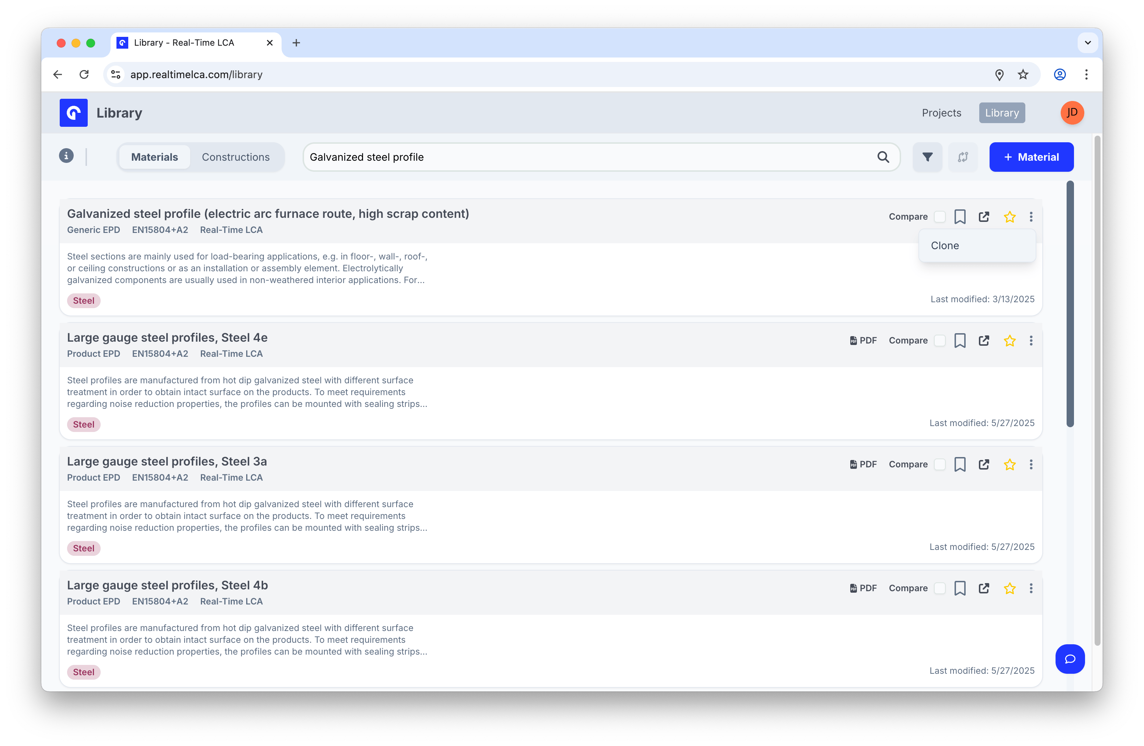This screenshot has width=1144, height=746.
Task: Bookmark Large gauge steel profiles, Steel 3a
Action: (x=960, y=464)
